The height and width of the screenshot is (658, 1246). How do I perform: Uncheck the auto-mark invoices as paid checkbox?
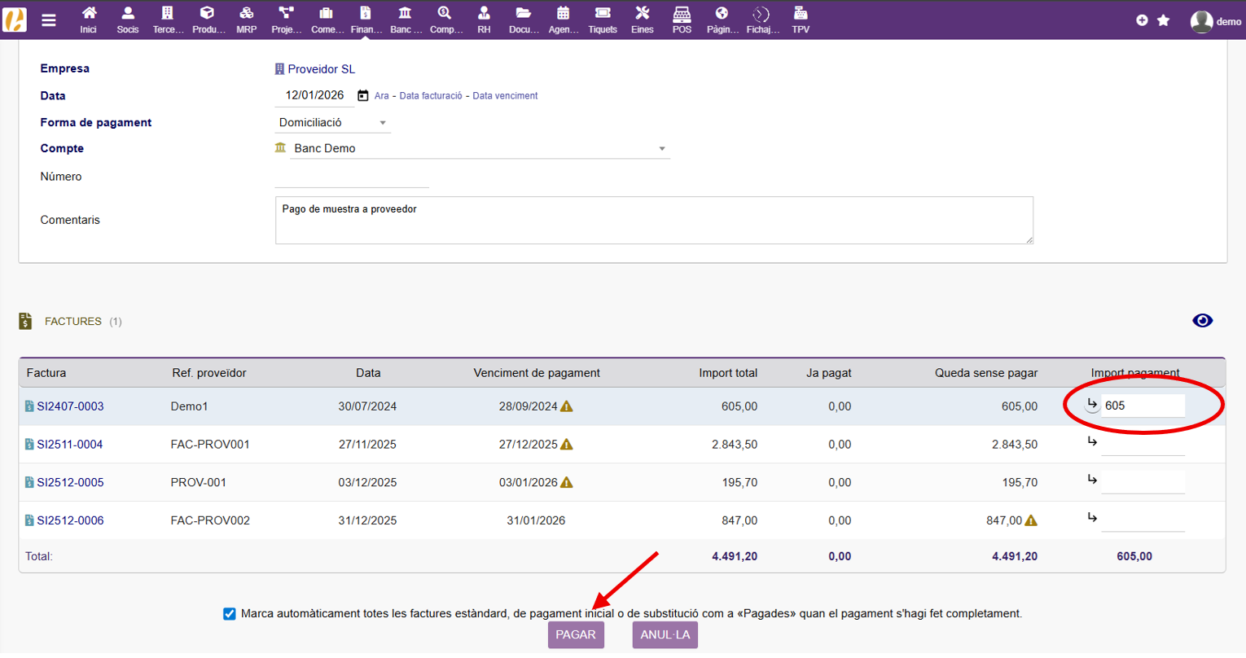(230, 614)
